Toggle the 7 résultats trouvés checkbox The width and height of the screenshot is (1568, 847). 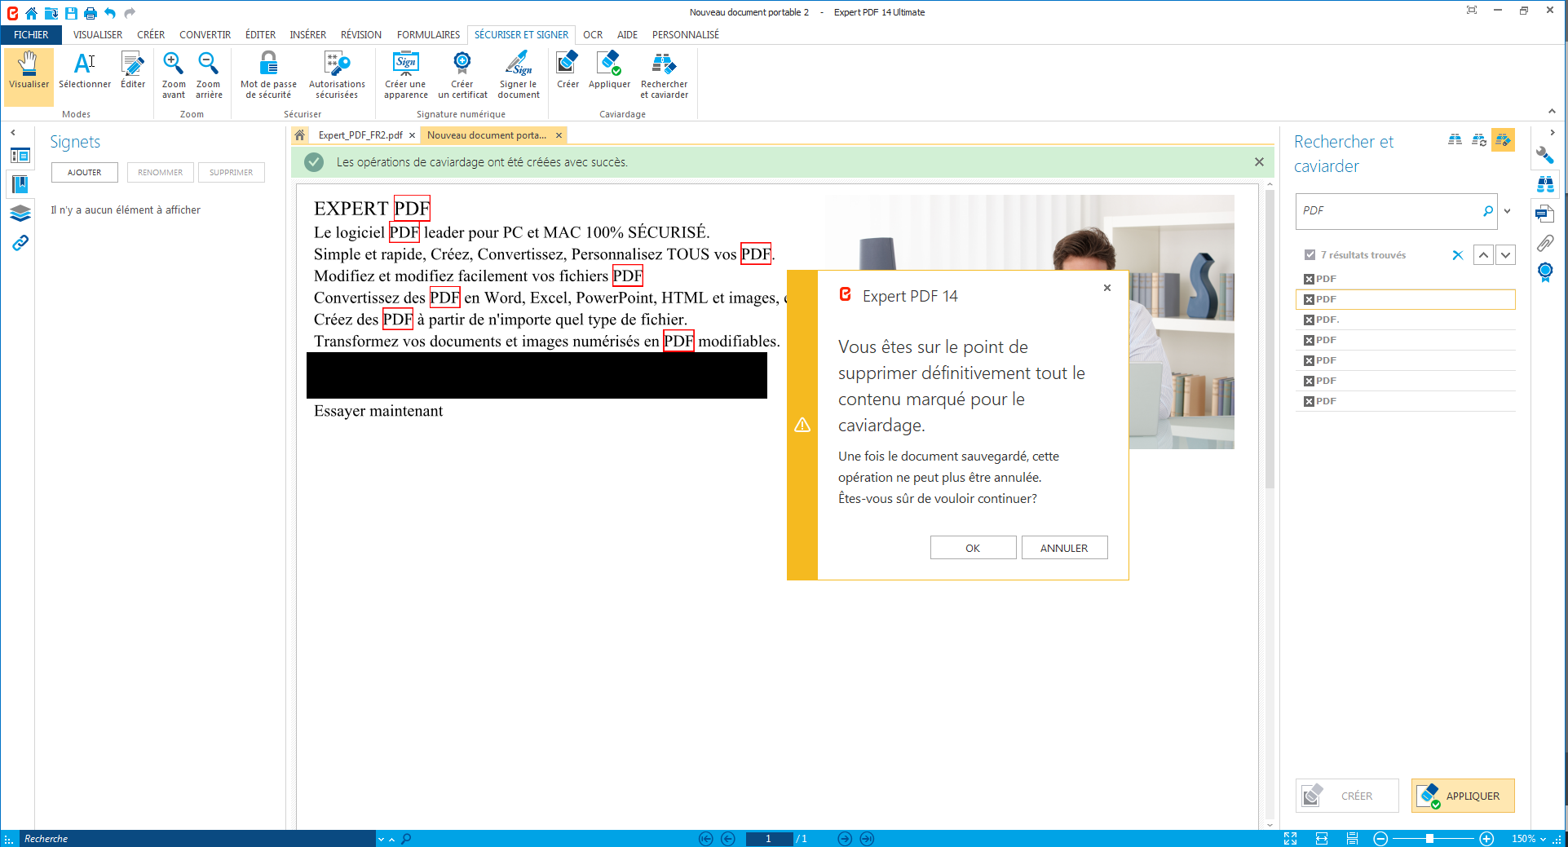[x=1310, y=255]
